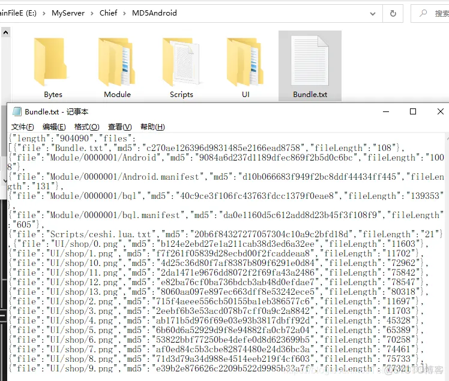Image resolution: width=449 pixels, height=381 pixels.
Task: Expand the address bar history dropdown
Action: 373,13
